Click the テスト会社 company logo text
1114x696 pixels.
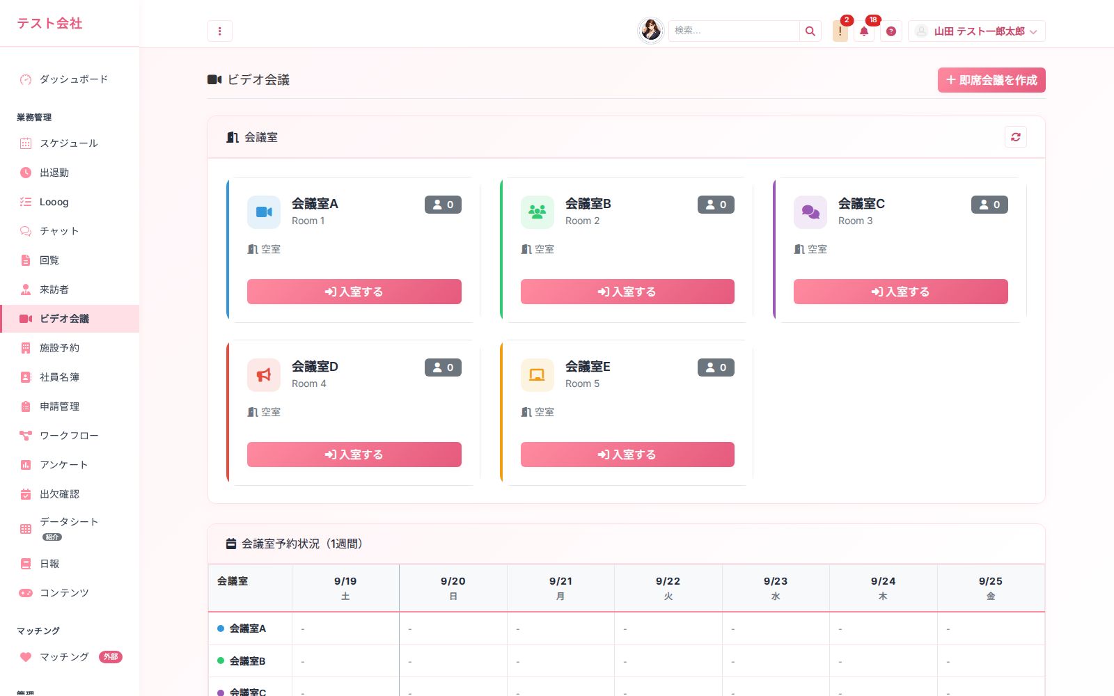tap(49, 23)
